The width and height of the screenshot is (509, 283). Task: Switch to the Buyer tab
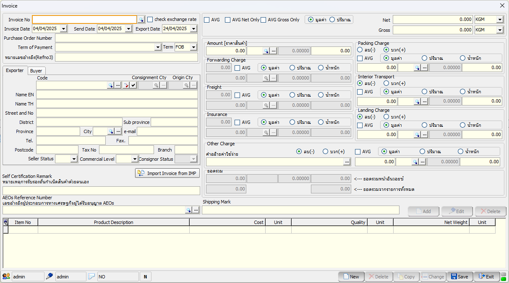coord(36,71)
